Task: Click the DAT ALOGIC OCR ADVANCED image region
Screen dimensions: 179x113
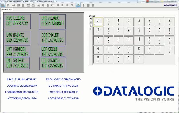Action: click(x=52, y=22)
